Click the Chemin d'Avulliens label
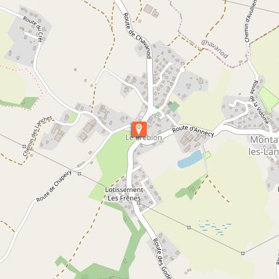 [250, 21]
